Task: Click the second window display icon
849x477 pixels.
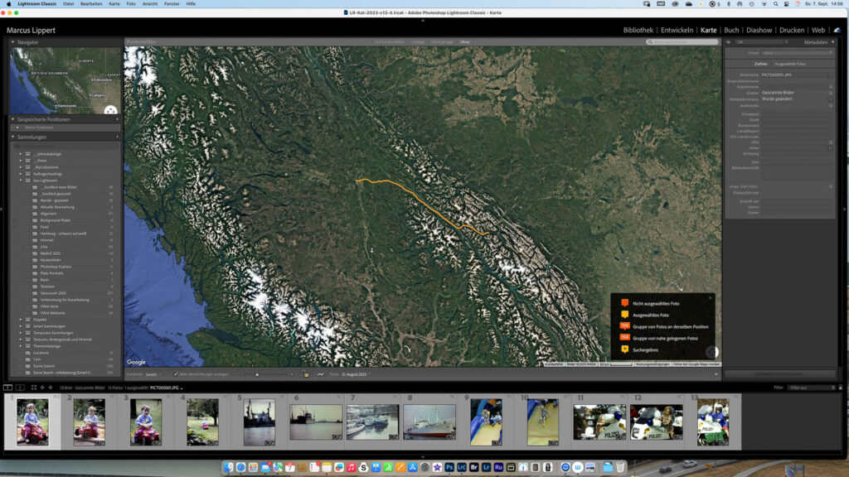Action: coord(20,388)
